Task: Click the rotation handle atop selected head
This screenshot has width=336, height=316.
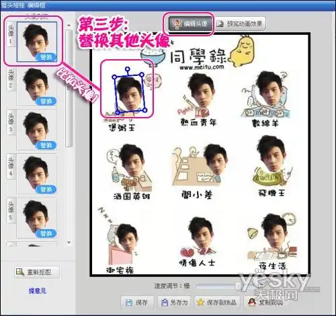Action: [128, 69]
